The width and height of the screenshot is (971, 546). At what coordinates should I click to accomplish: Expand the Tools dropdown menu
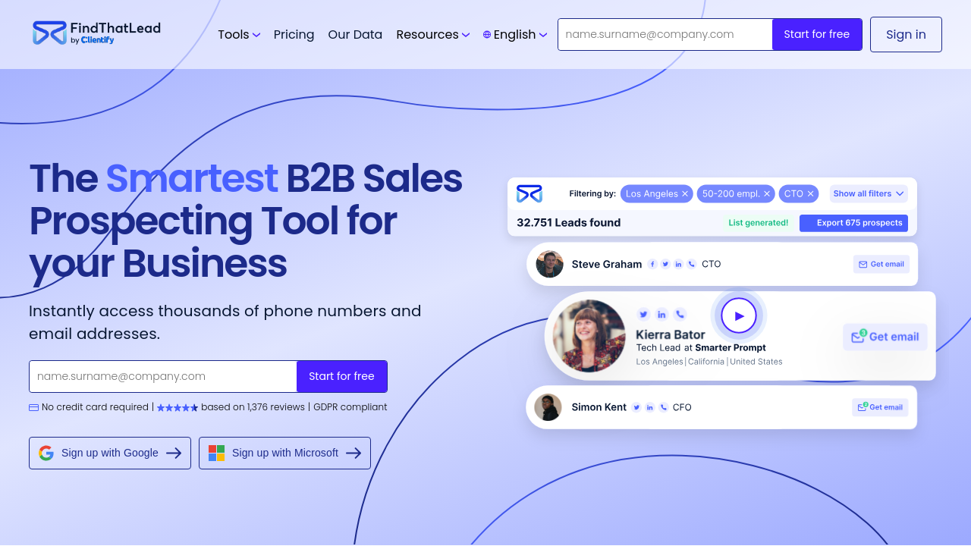click(239, 35)
